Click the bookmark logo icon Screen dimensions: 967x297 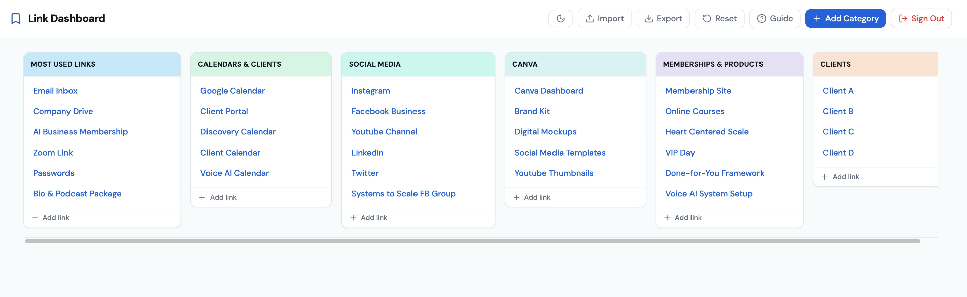(16, 19)
